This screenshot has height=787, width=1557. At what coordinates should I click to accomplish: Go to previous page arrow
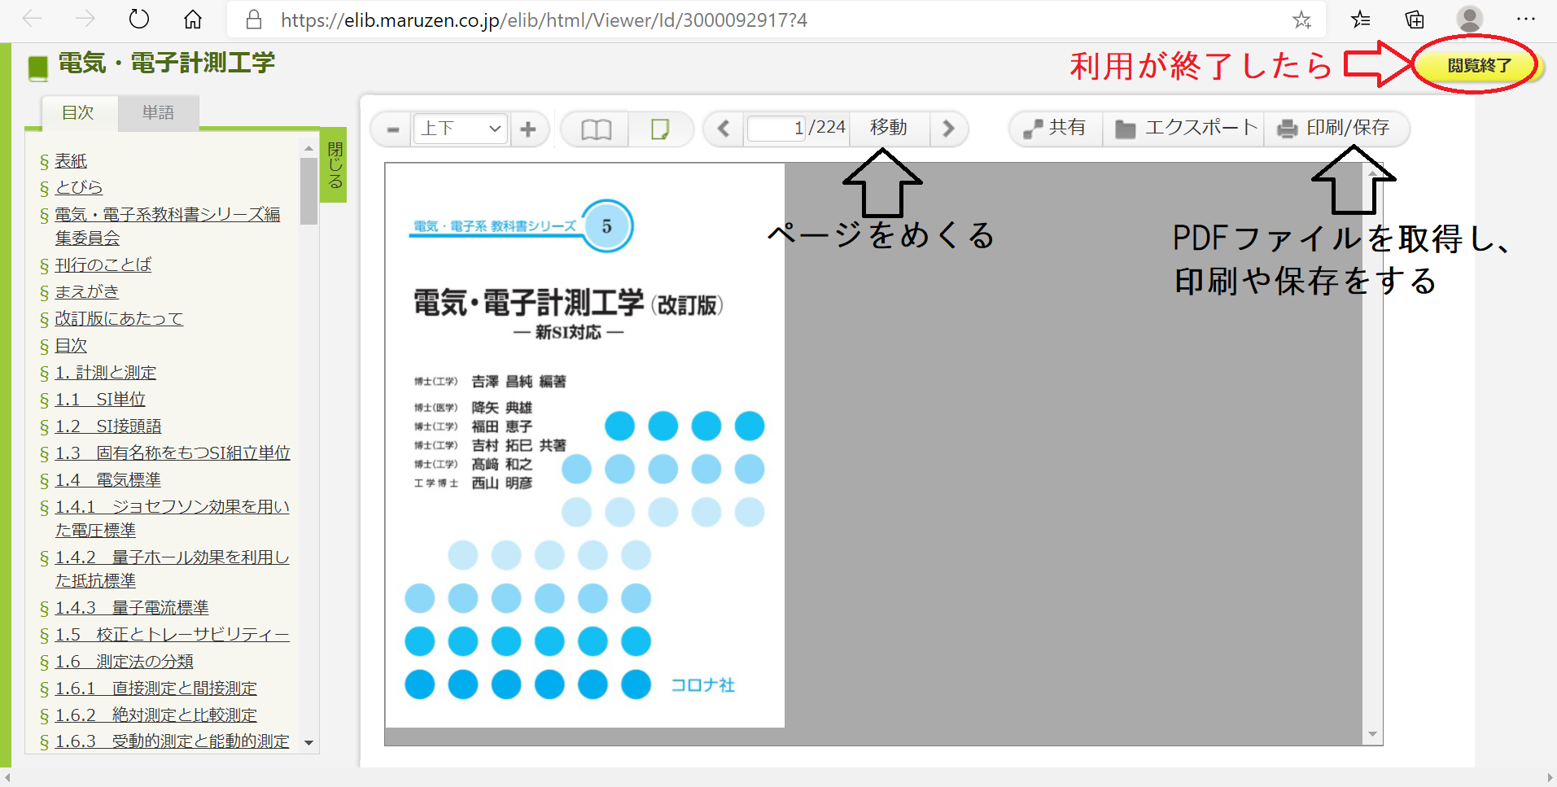coord(724,129)
